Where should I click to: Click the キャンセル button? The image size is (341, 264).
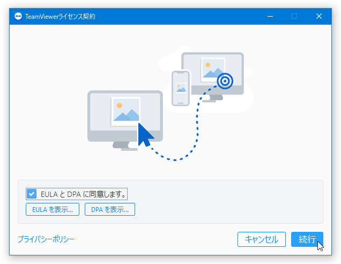tap(262, 239)
